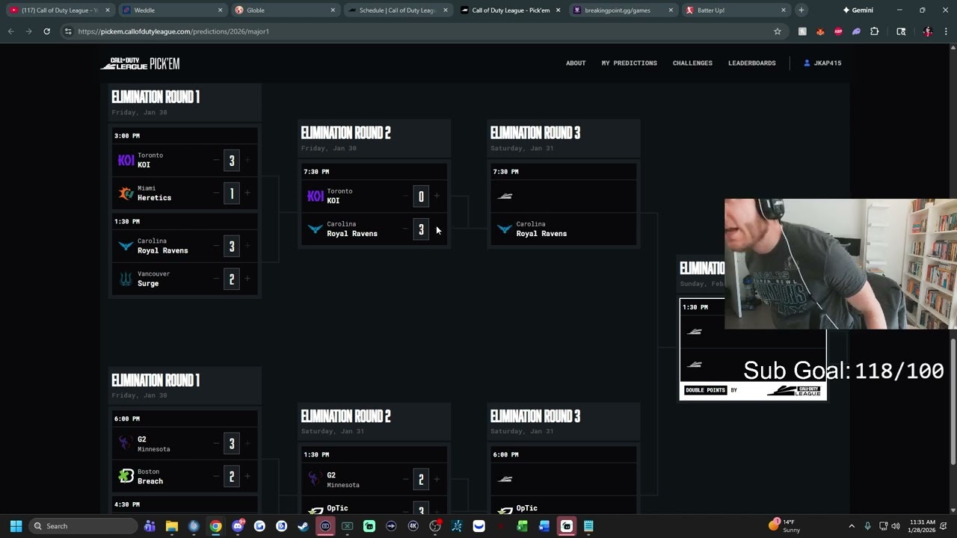Increase the Vancouver Surge score
957x538 pixels.
click(247, 279)
